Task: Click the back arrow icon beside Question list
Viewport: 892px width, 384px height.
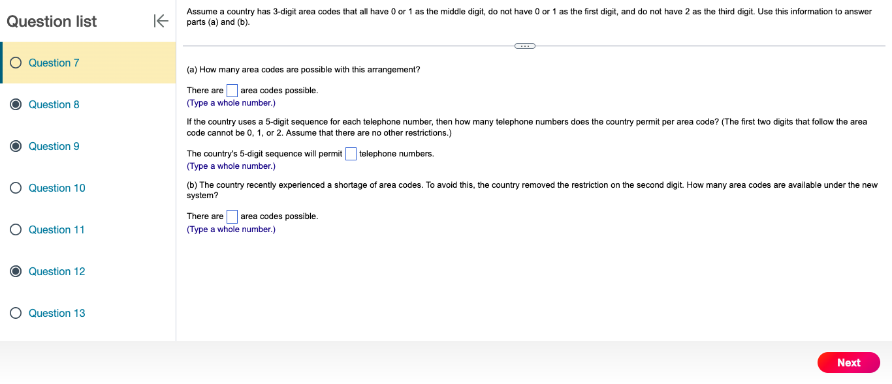Action: tap(161, 21)
